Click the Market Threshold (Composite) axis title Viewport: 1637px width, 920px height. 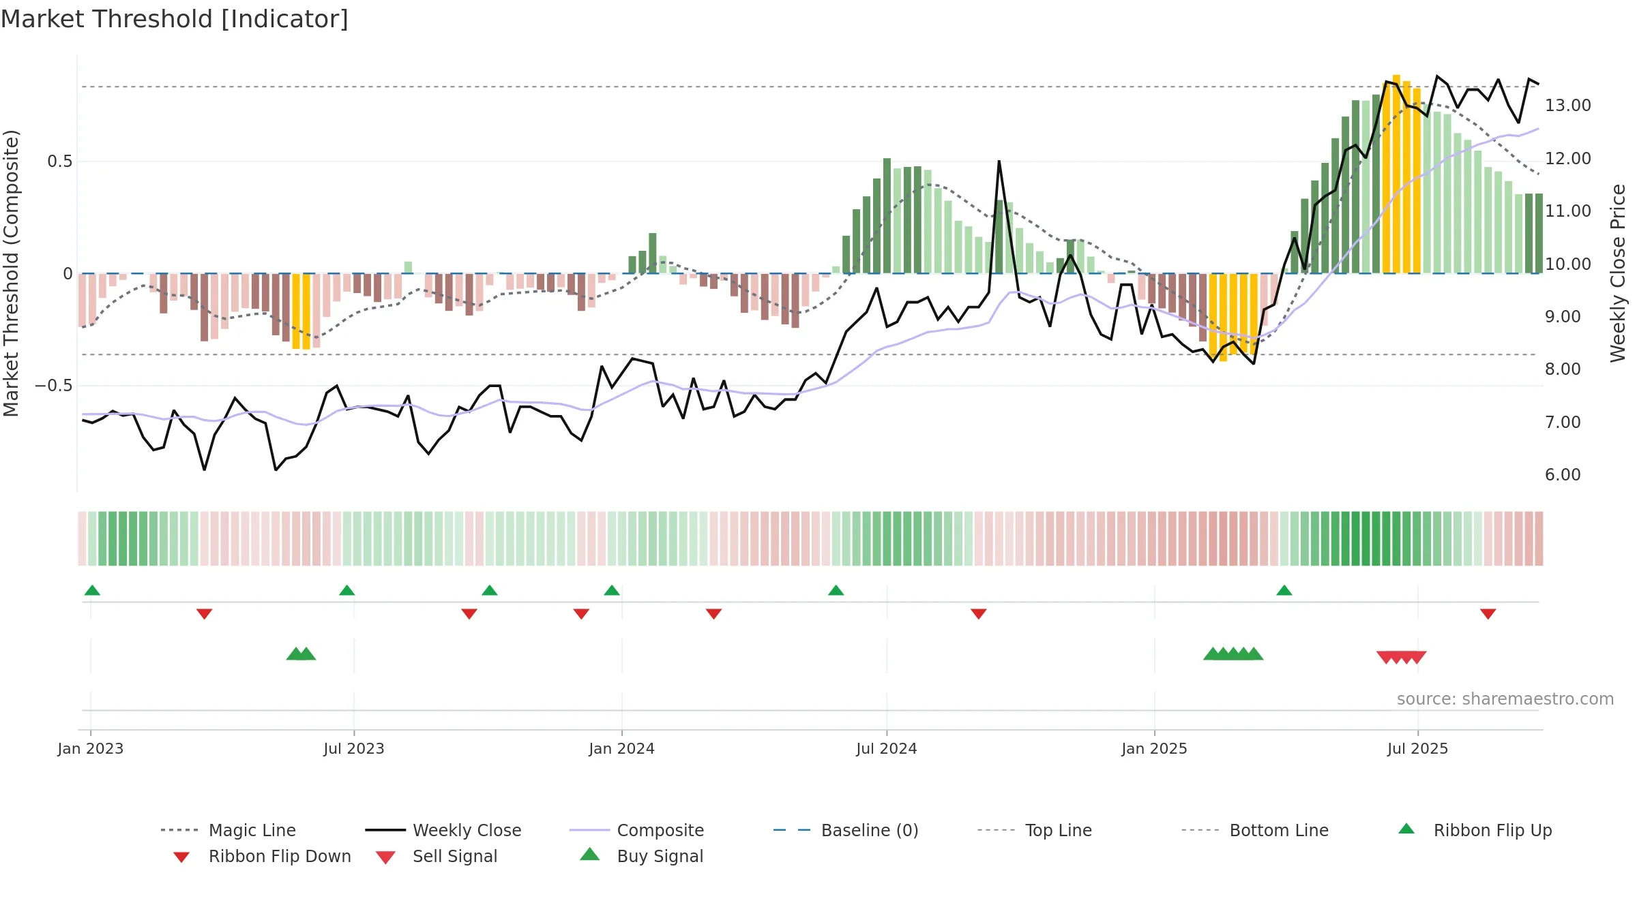(x=11, y=273)
